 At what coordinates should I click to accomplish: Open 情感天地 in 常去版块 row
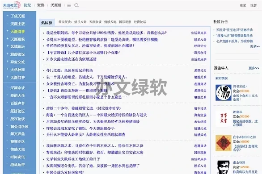pyautogui.click(x=110, y=22)
